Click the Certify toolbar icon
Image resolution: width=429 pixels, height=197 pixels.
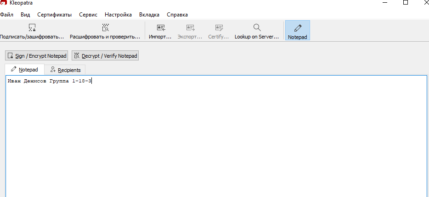coord(219,27)
